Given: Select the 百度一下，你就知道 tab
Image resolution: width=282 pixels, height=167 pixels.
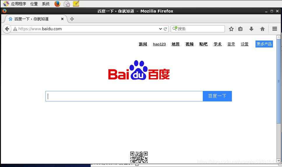Looking at the screenshot, I should click(35, 19).
